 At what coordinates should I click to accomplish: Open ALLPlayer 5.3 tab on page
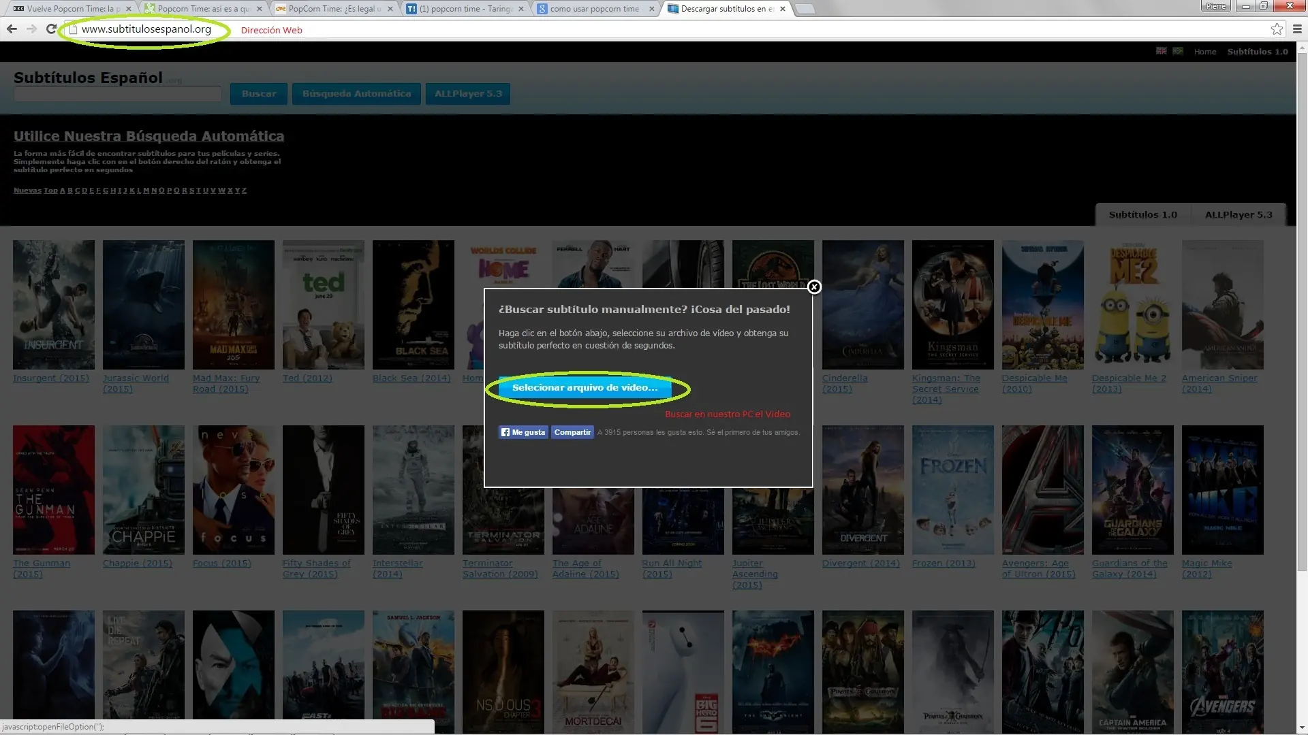point(1239,214)
